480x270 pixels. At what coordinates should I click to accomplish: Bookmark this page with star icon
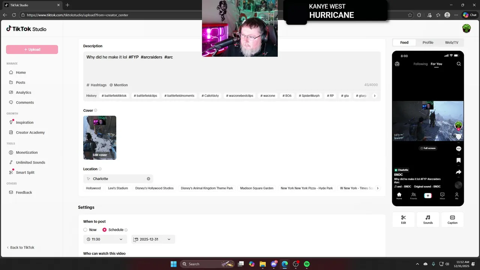click(410, 15)
